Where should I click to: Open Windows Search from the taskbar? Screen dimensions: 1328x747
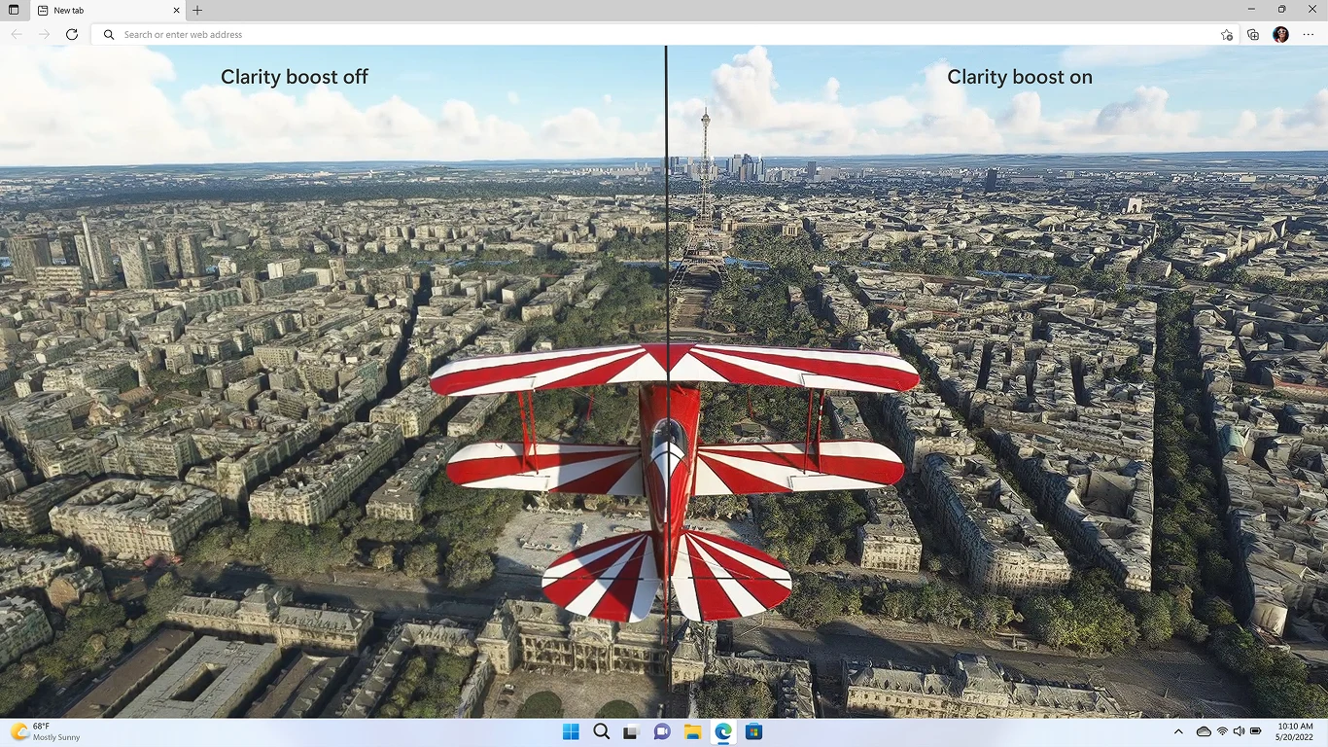[601, 731]
